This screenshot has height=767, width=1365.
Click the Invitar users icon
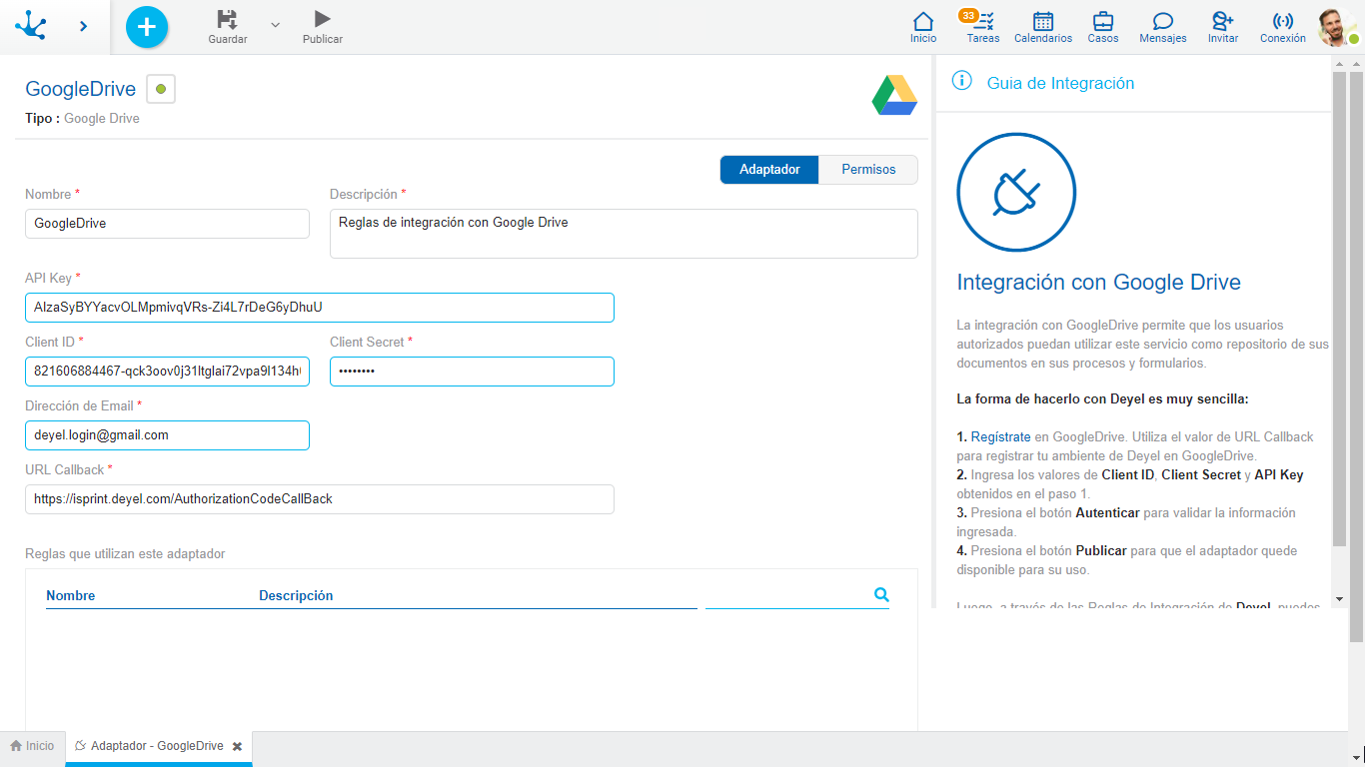click(1223, 27)
